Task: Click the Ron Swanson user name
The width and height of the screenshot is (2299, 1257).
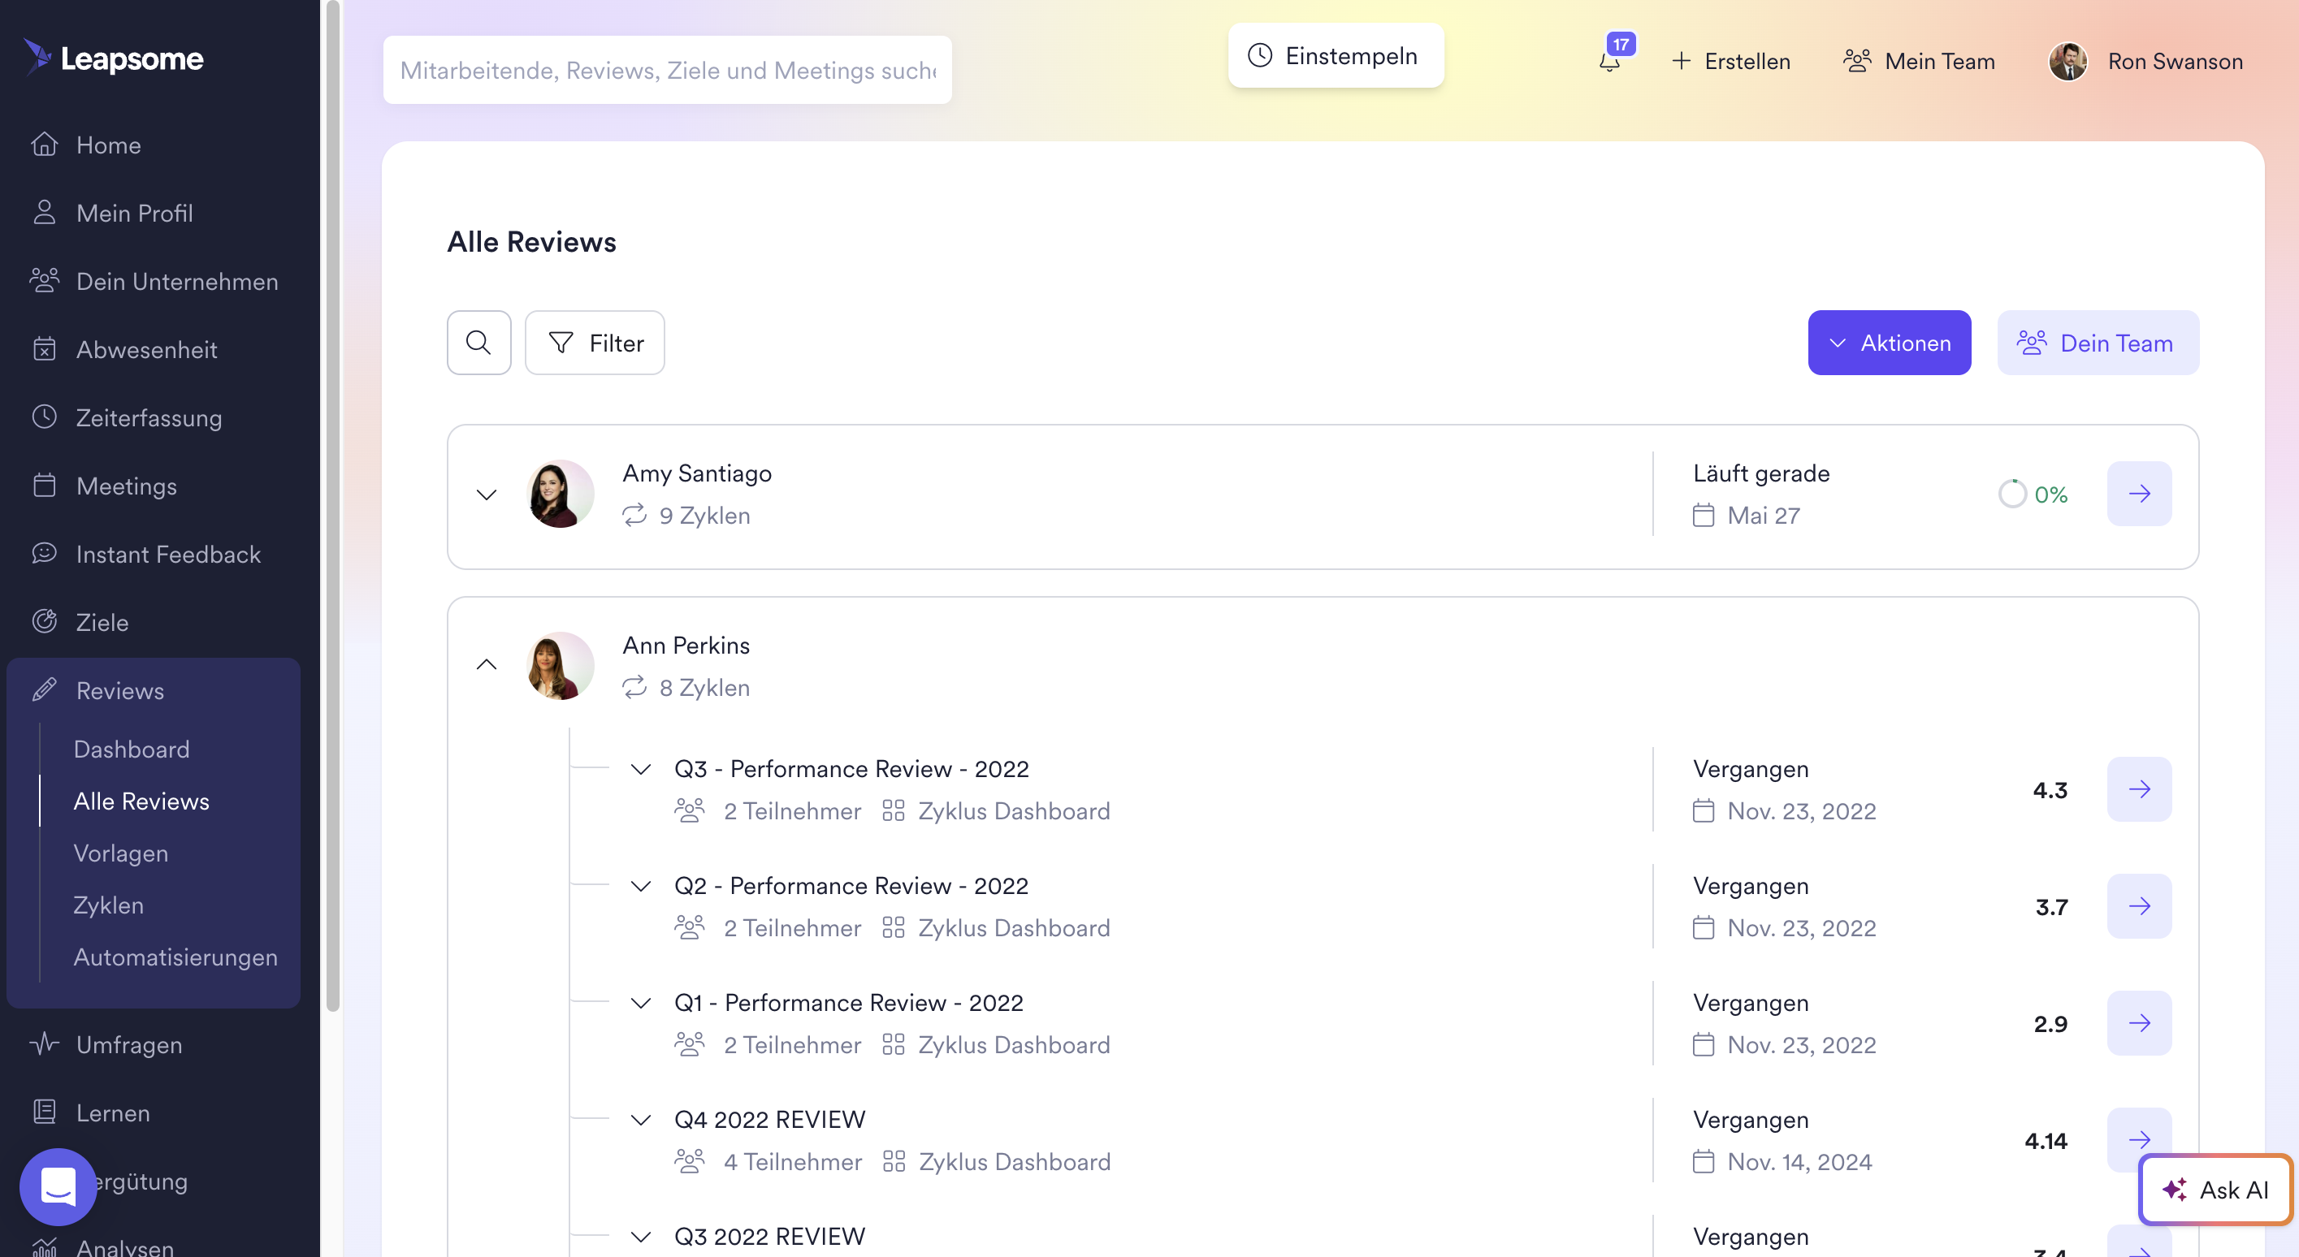Action: tap(2175, 62)
